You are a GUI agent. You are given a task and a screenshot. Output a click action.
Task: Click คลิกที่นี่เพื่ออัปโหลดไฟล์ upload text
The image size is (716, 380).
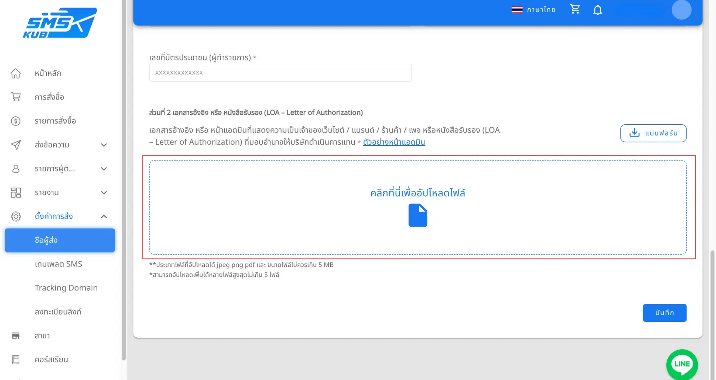[418, 193]
